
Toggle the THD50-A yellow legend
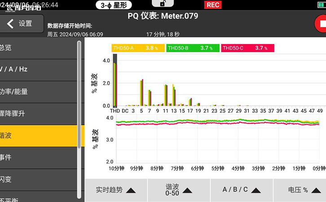click(x=138, y=48)
